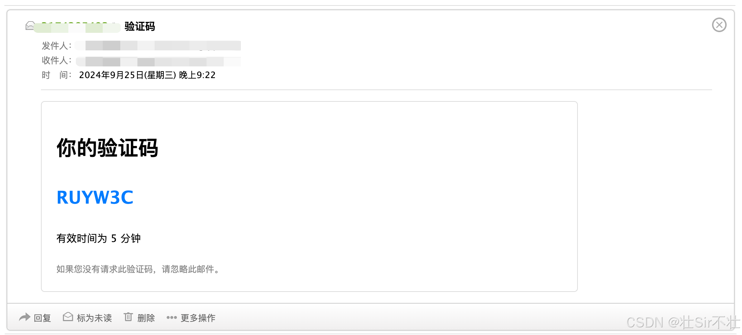Click the heading 你的验证码

(x=107, y=148)
